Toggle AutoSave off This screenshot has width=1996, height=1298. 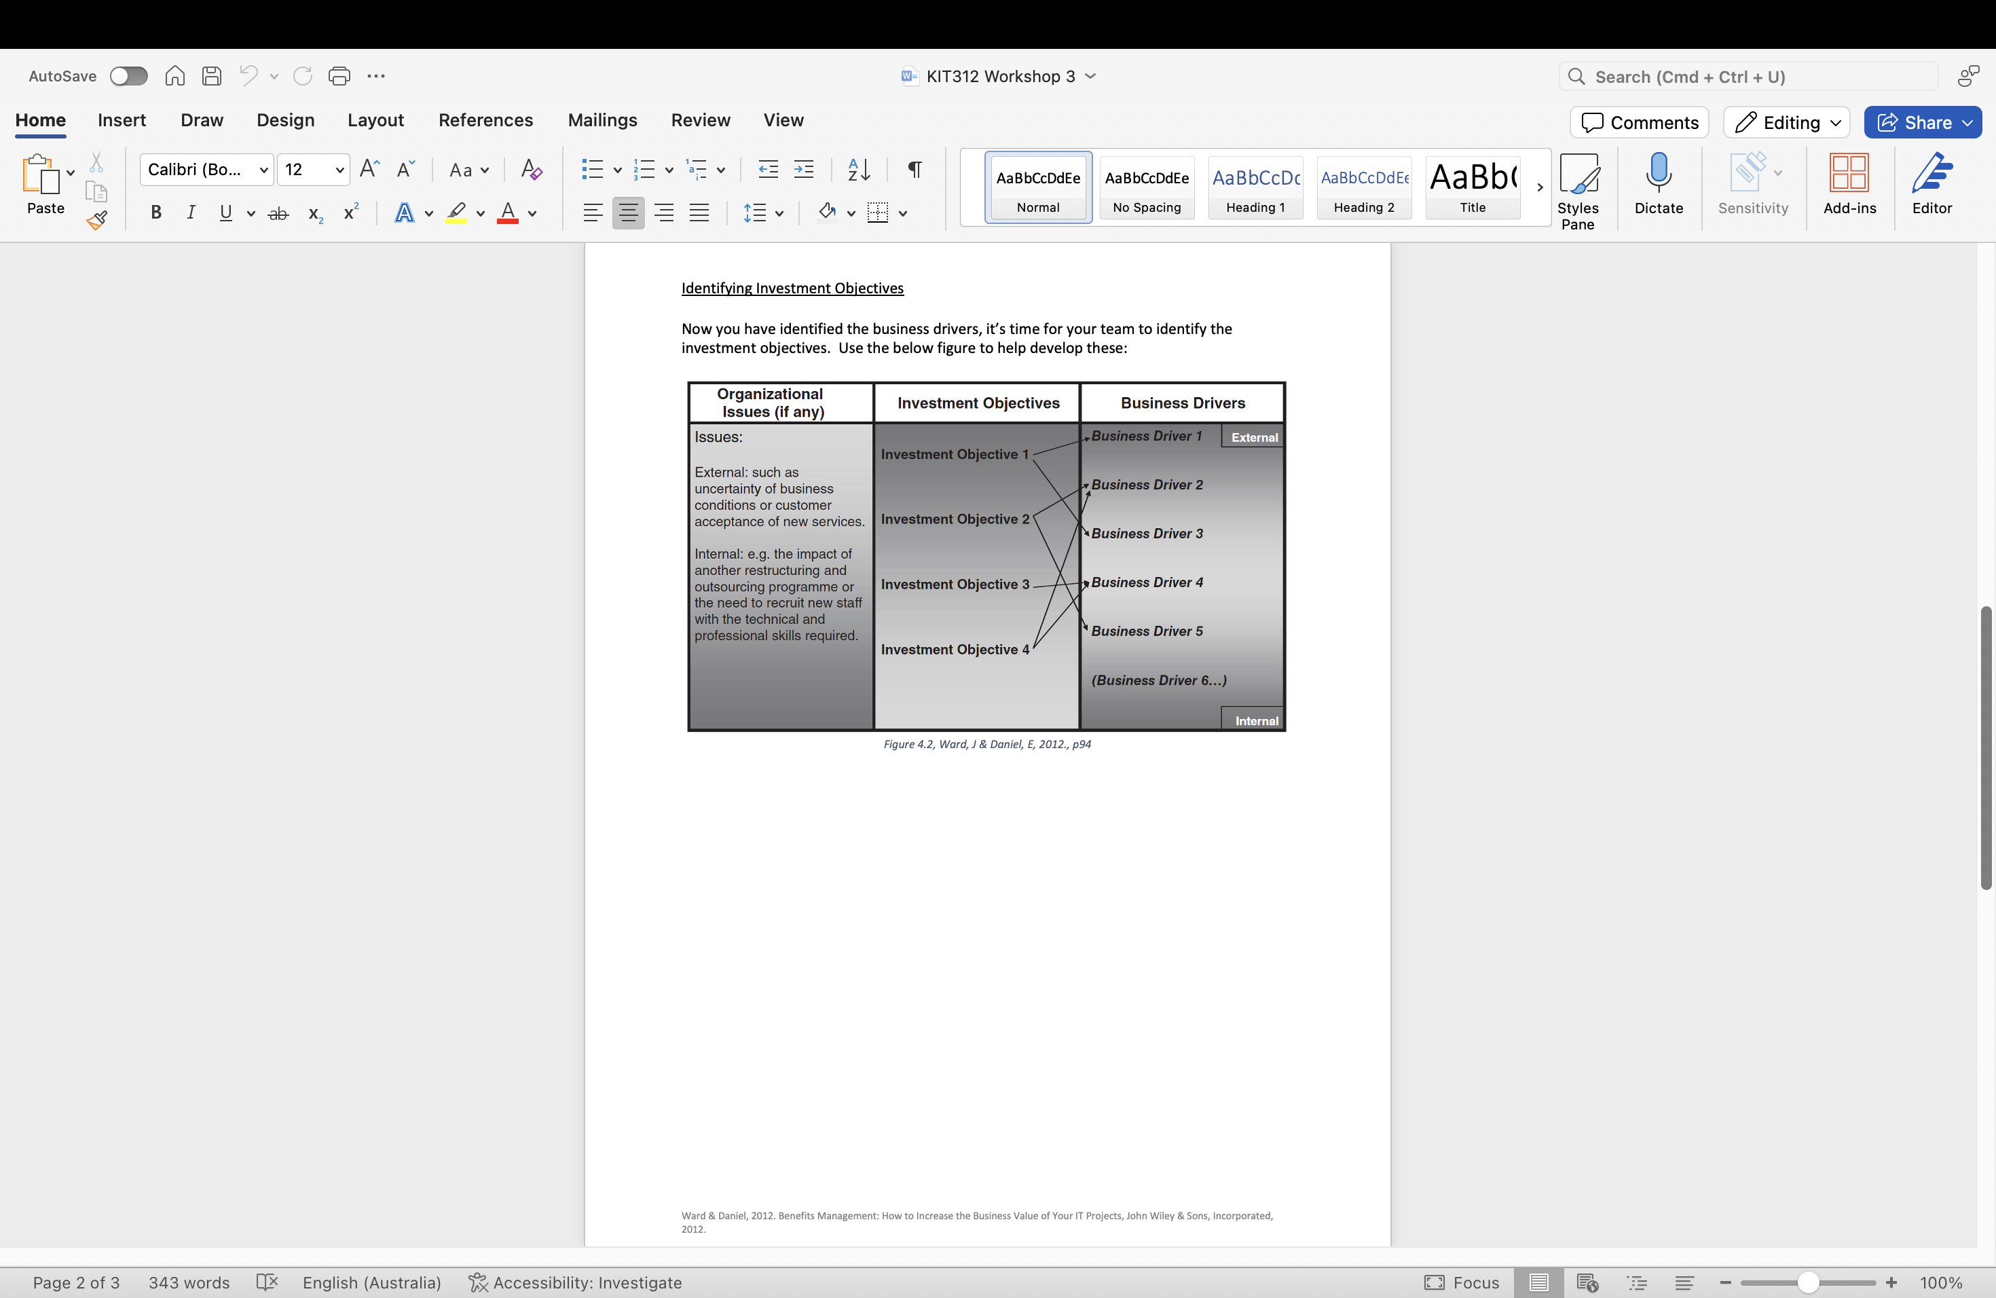point(128,75)
